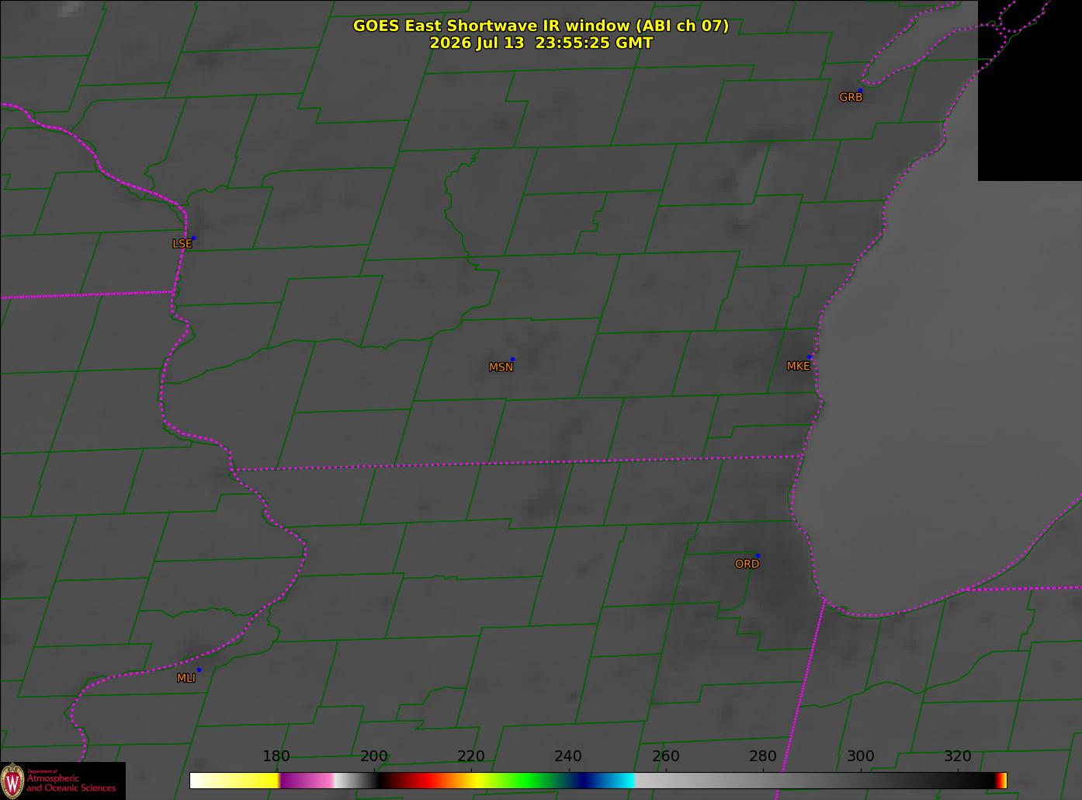This screenshot has height=800, width=1082.
Task: Click the ORD station marker
Action: [758, 555]
